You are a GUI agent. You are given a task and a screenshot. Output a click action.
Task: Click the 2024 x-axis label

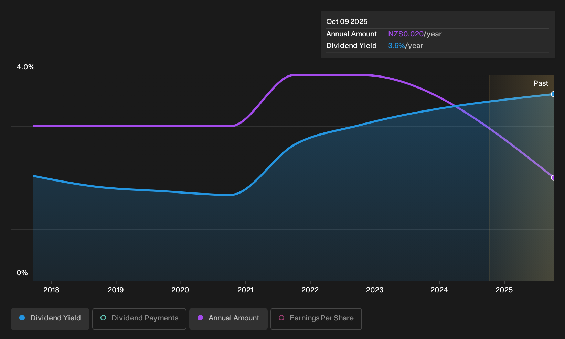click(x=439, y=290)
